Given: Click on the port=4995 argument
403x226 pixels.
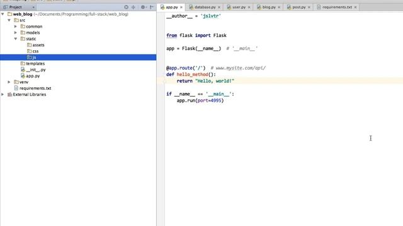Looking at the screenshot, I should 210,100.
